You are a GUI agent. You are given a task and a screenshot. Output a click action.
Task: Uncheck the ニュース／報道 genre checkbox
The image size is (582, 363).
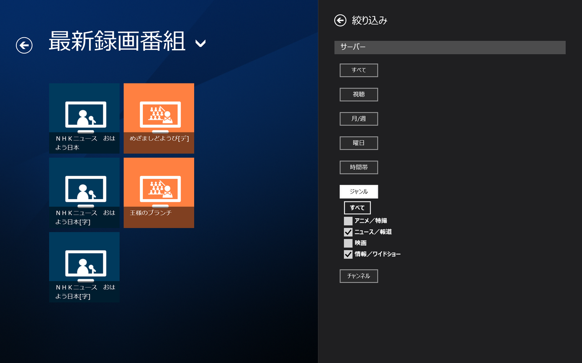[x=348, y=232]
